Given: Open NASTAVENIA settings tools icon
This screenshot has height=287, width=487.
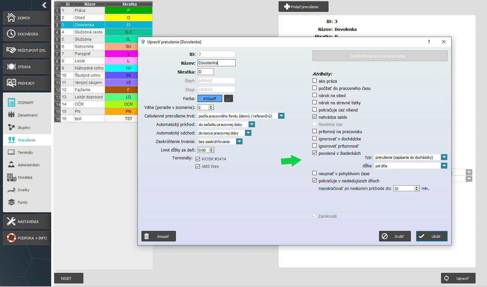Looking at the screenshot, I should coord(11,221).
